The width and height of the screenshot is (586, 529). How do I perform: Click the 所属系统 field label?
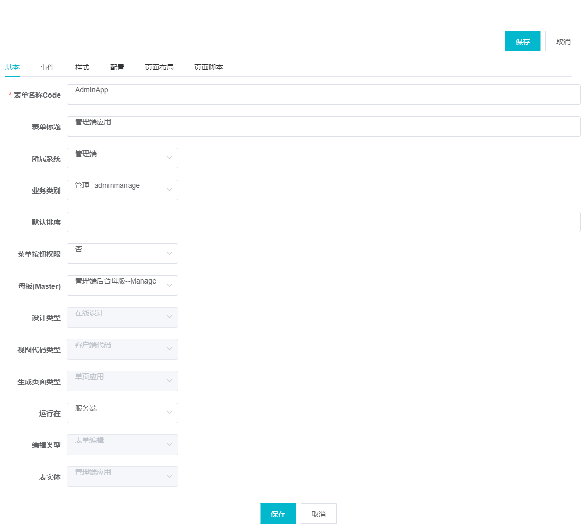pyautogui.click(x=46, y=159)
